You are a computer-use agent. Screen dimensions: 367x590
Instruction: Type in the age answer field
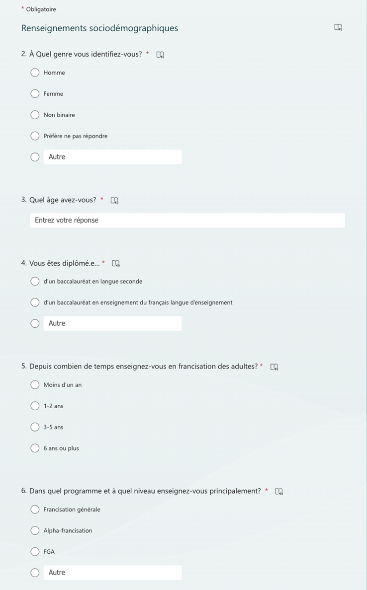(187, 221)
